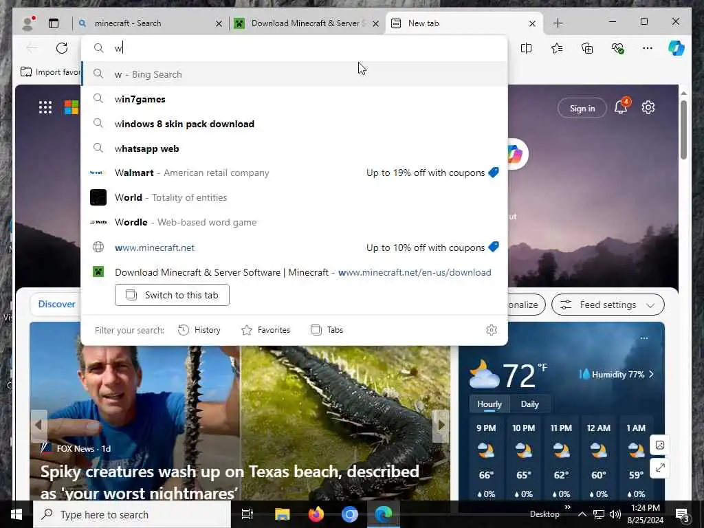Screen dimensions: 704x528
Task: Show next news carousel slide arrow
Action: [441, 425]
